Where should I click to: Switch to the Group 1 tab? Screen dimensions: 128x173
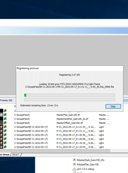click(x=15, y=154)
